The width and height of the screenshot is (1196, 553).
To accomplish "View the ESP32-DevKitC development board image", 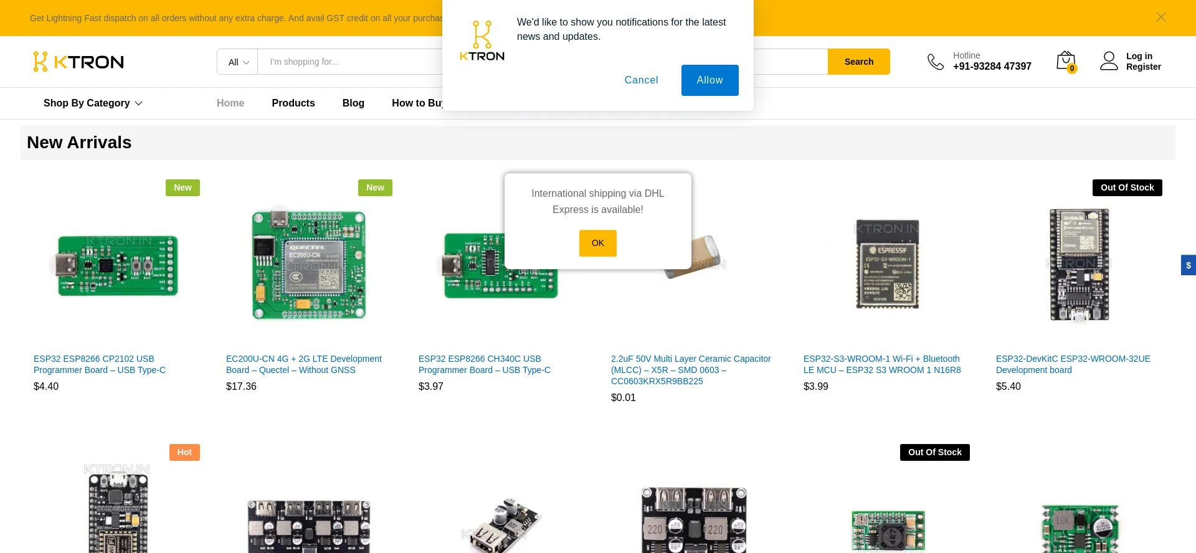I will tap(1080, 265).
